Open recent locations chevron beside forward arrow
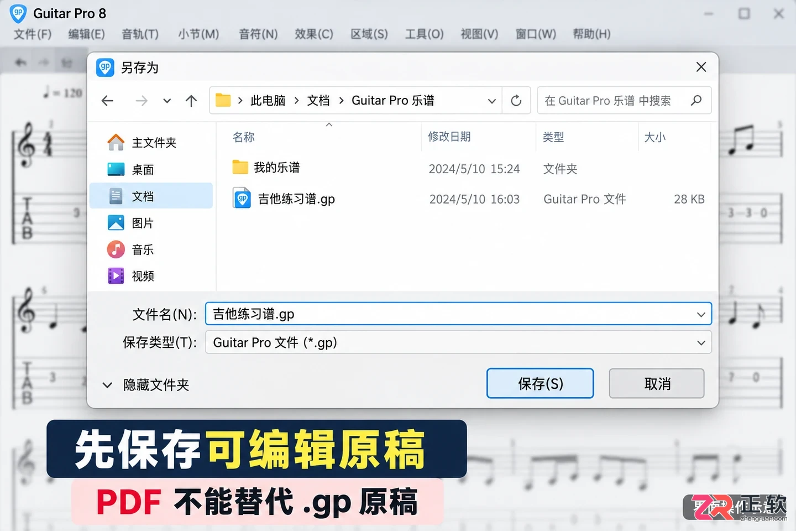This screenshot has width=796, height=531. [167, 101]
